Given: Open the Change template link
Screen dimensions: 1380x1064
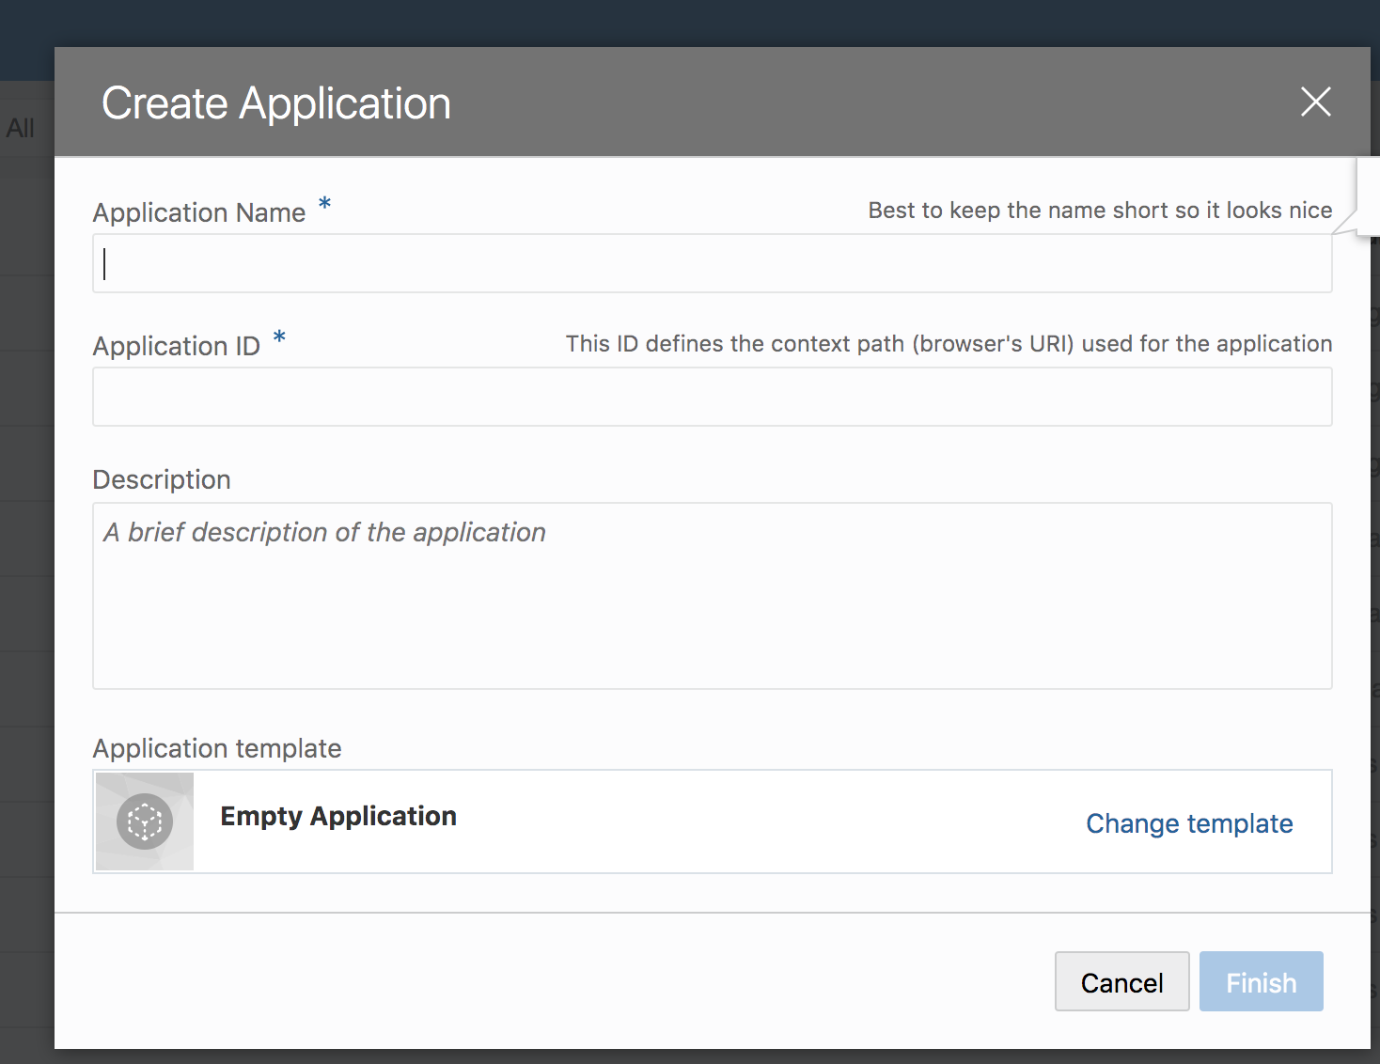Looking at the screenshot, I should (1189, 823).
